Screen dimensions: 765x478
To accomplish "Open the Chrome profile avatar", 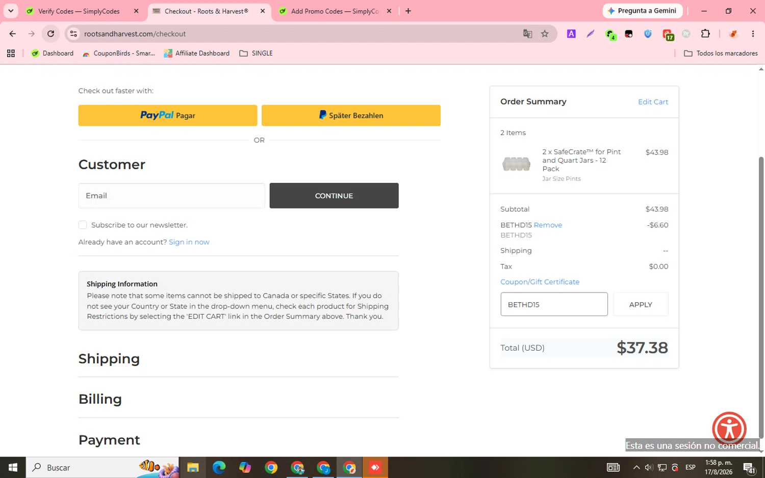I will pos(733,34).
